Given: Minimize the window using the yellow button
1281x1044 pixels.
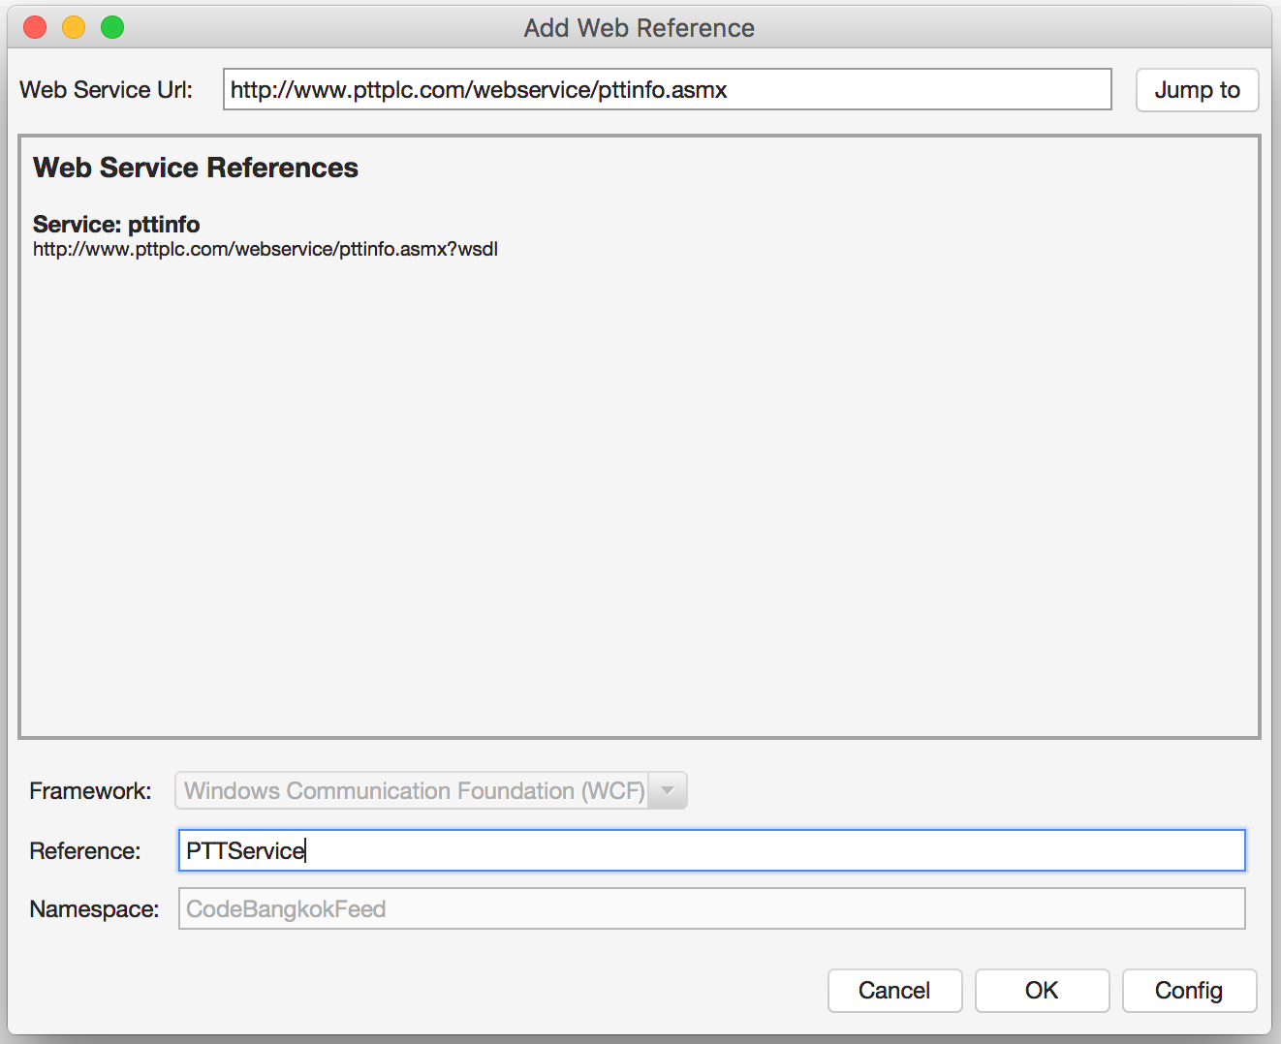Looking at the screenshot, I should (x=74, y=27).
